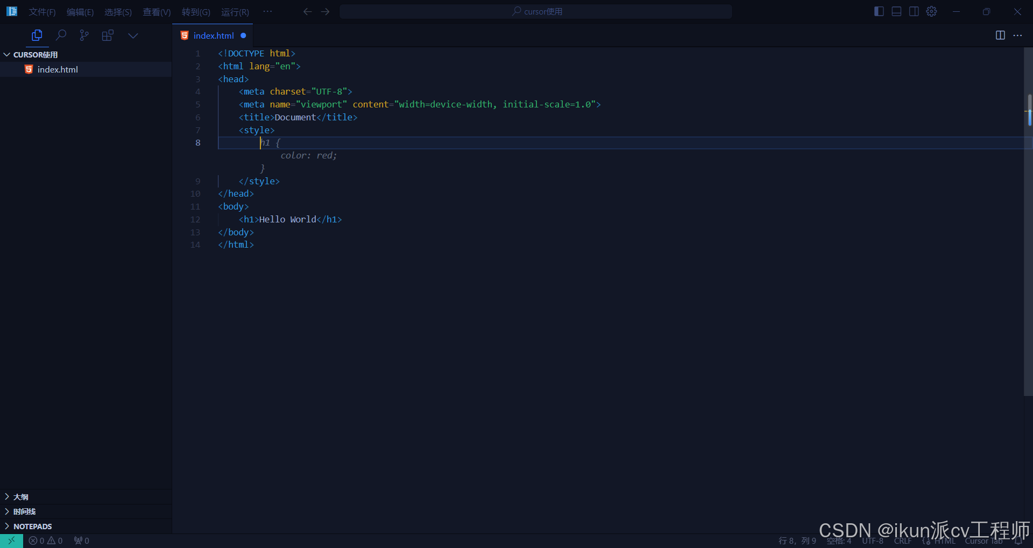Click the remote window status icon
This screenshot has height=548, width=1033.
(11, 540)
